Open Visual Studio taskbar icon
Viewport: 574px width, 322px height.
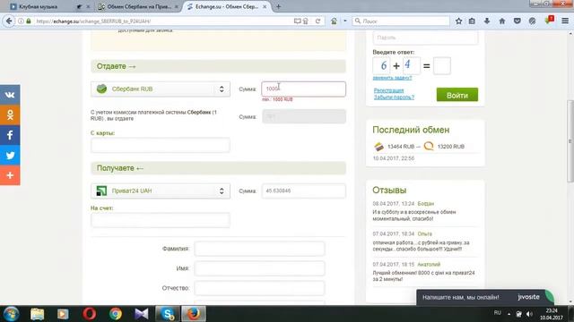click(x=142, y=314)
